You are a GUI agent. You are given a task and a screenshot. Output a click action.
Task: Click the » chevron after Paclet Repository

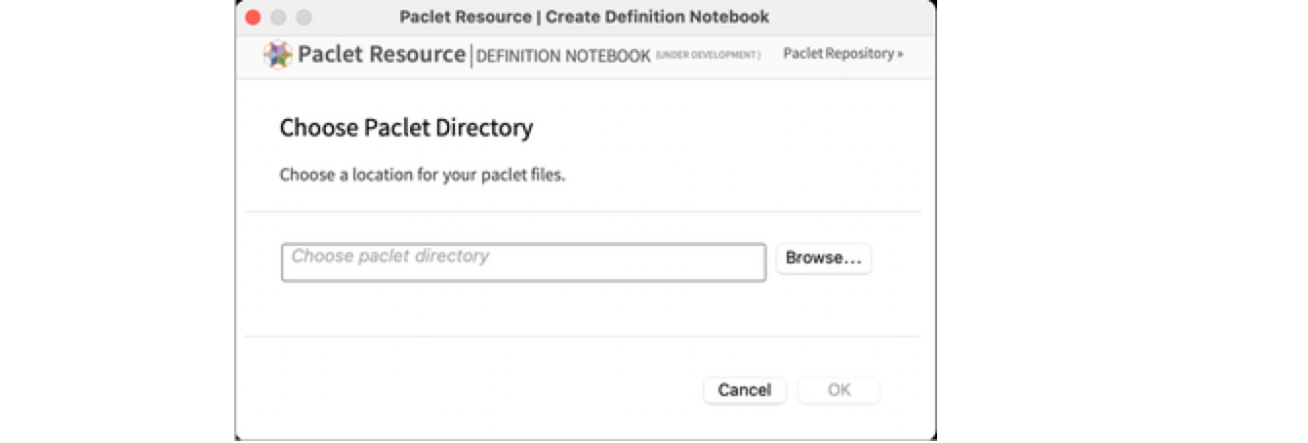coord(899,54)
